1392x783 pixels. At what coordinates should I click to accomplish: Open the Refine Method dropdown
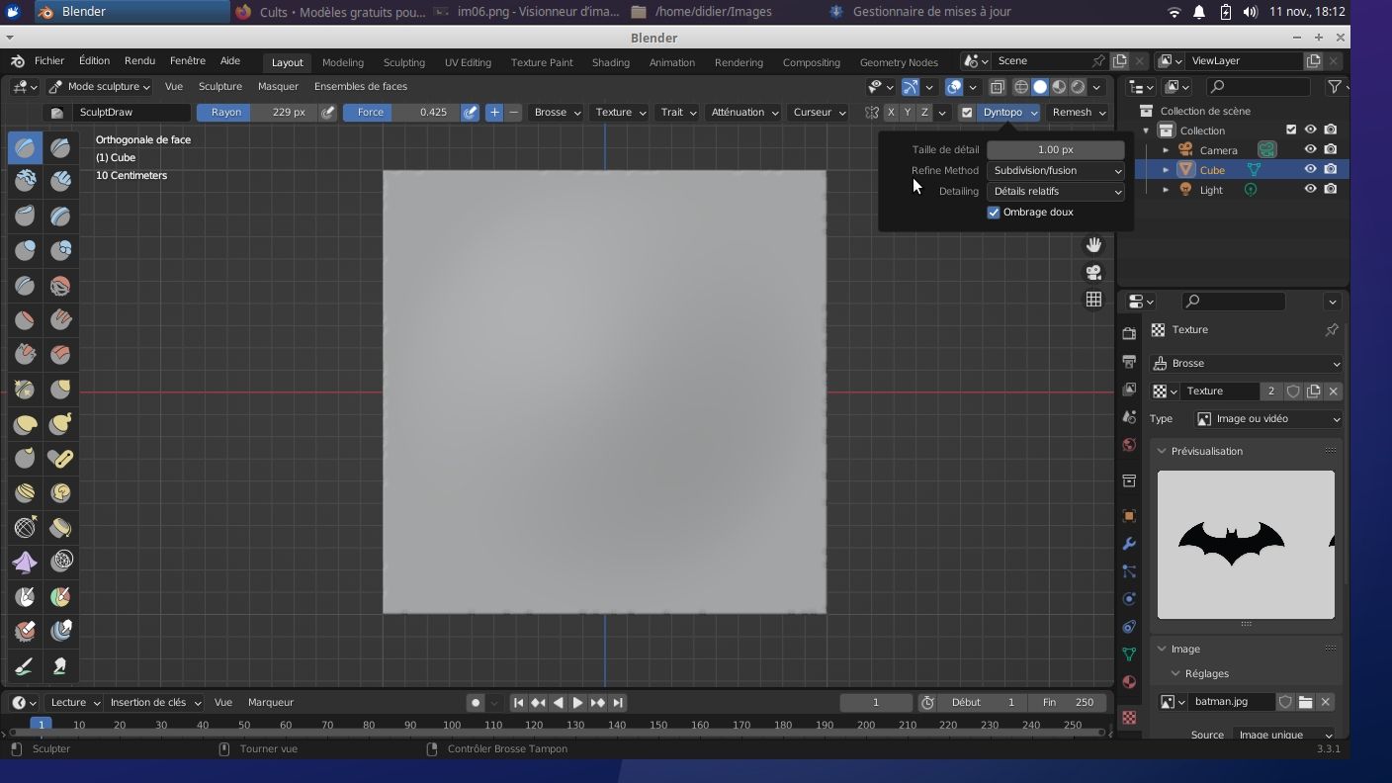1055,171
